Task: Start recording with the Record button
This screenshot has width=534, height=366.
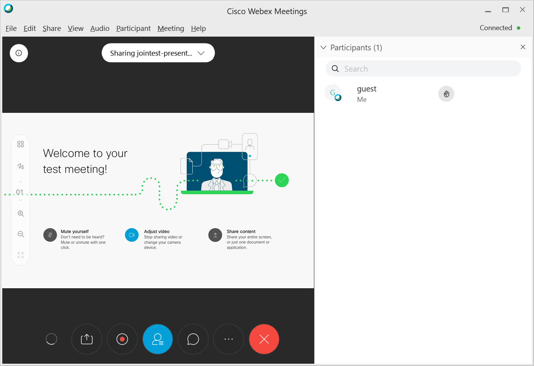Action: tap(122, 339)
